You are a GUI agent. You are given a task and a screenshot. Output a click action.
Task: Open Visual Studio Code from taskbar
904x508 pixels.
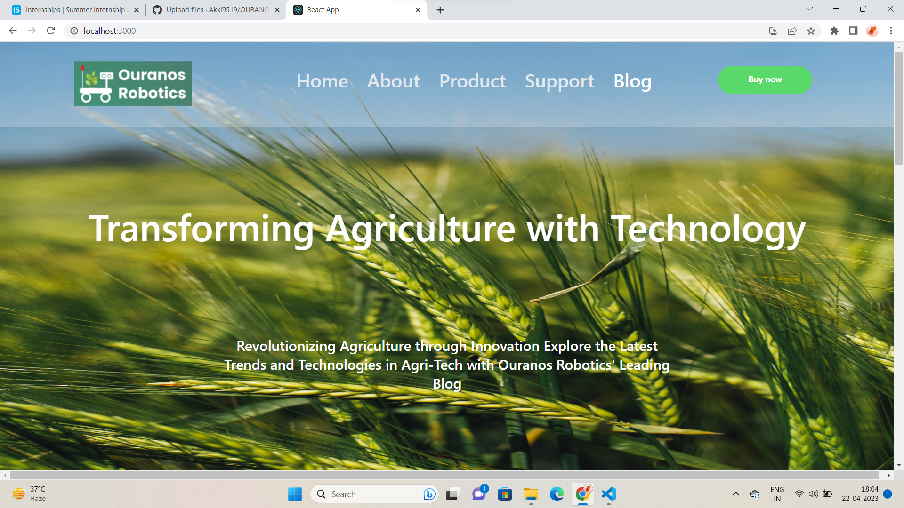click(x=609, y=494)
